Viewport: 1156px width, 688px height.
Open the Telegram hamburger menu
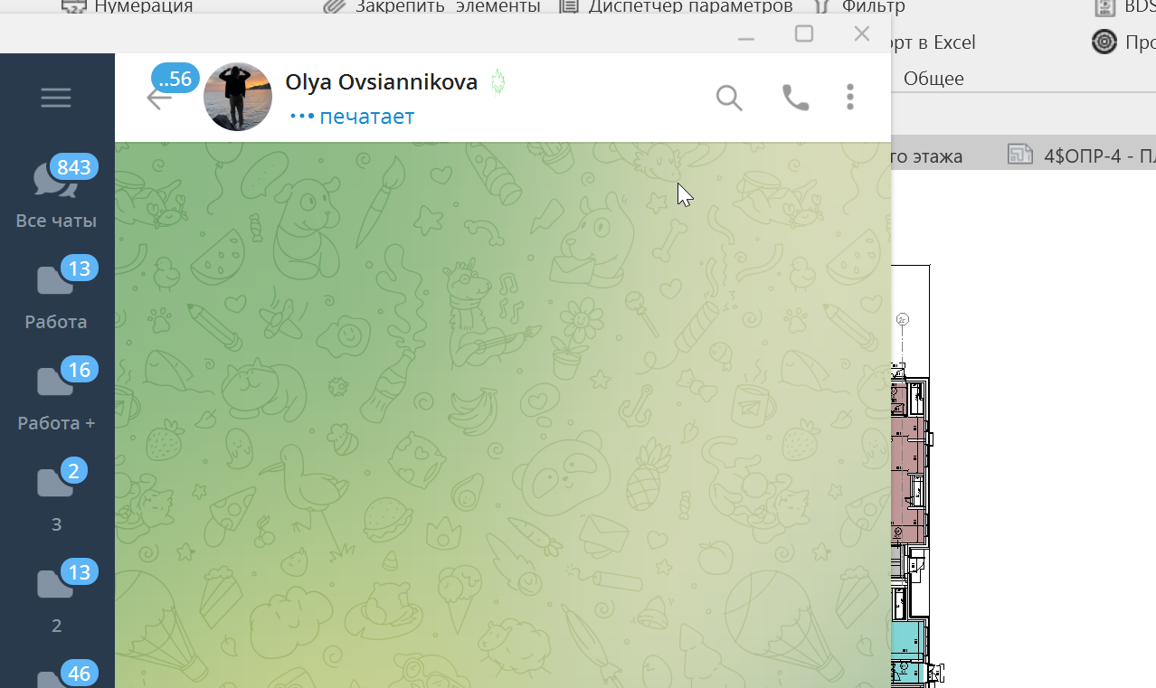pyautogui.click(x=56, y=98)
